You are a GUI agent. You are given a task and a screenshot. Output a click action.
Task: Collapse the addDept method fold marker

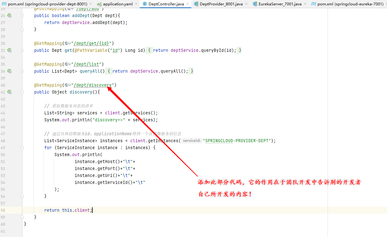[22, 15]
